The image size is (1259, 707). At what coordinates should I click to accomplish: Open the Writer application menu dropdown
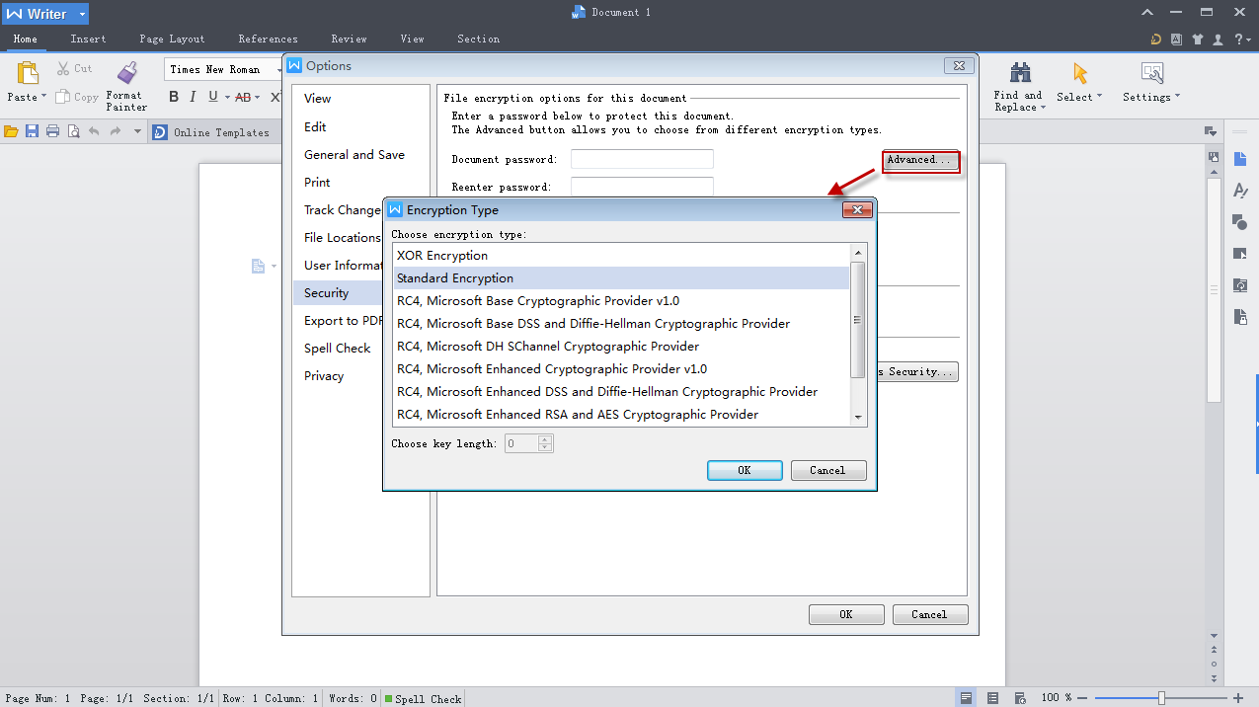83,14
